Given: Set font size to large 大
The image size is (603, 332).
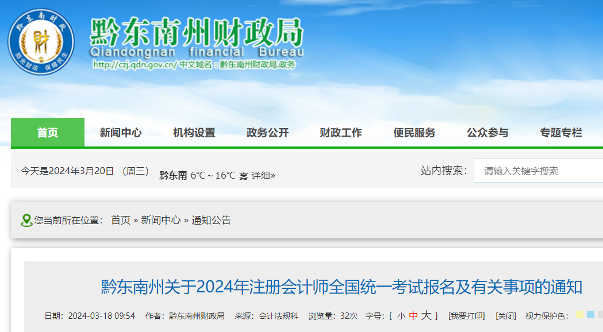Looking at the screenshot, I should (426, 315).
